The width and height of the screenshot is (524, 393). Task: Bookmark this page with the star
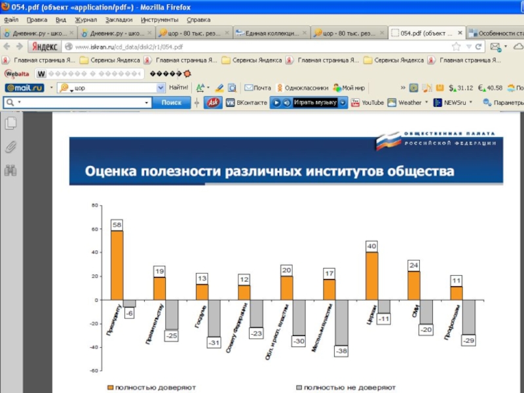pyautogui.click(x=456, y=47)
